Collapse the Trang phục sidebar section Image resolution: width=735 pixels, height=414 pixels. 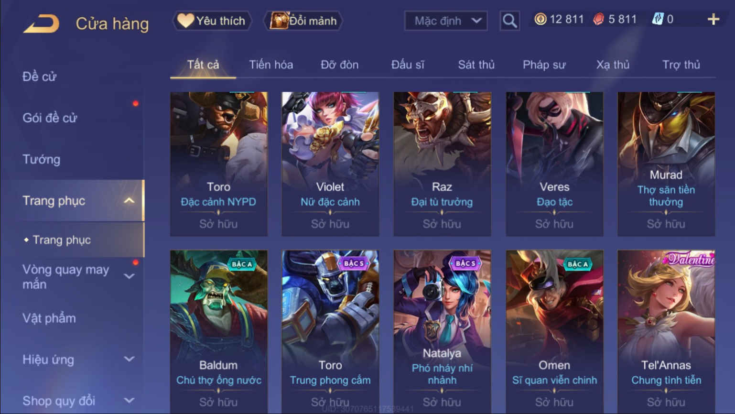point(129,200)
